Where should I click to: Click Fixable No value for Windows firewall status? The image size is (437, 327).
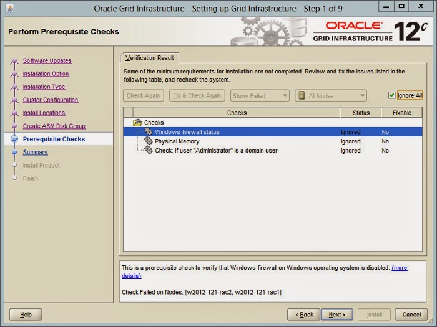[385, 132]
